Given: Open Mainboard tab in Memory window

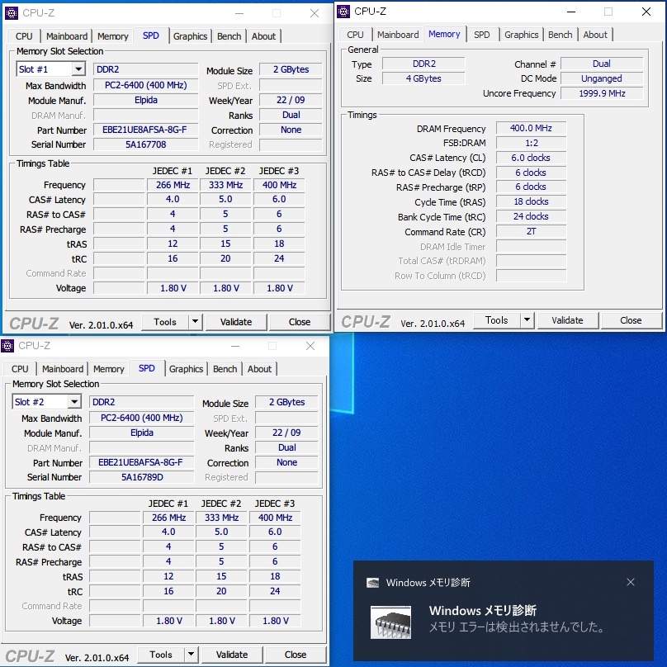Looking at the screenshot, I should 398,35.
